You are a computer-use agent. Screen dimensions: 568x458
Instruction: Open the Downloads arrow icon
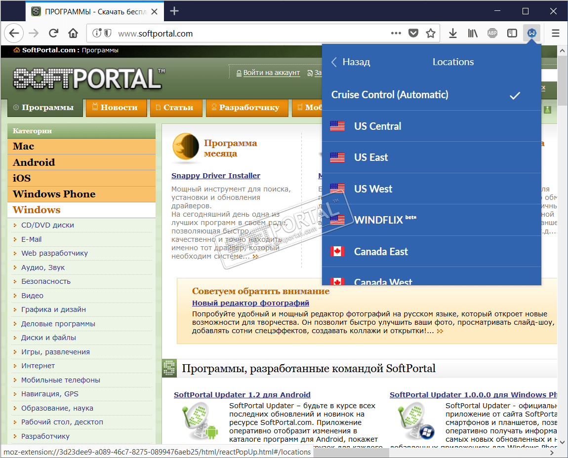453,33
